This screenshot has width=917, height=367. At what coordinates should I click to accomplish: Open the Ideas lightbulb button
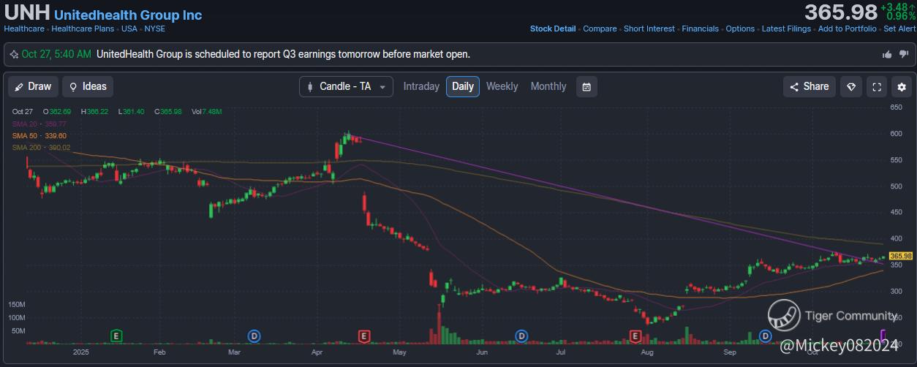88,86
